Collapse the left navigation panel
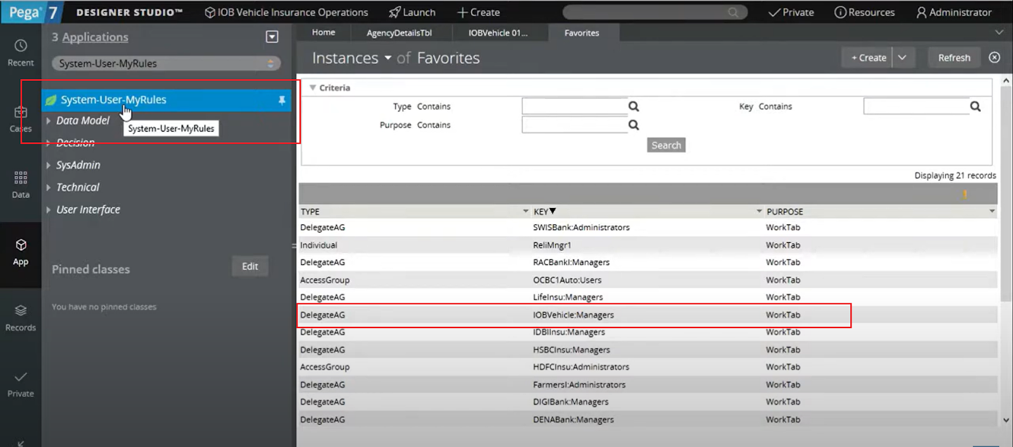 (x=21, y=443)
